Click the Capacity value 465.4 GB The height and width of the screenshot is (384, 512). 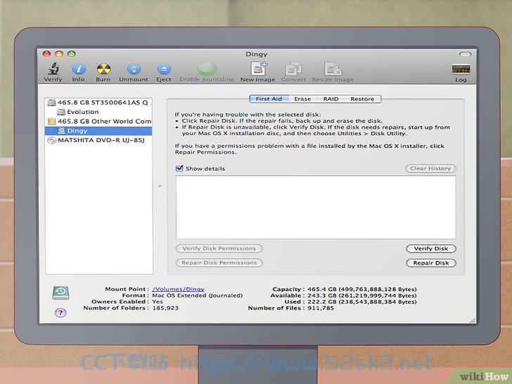click(362, 289)
